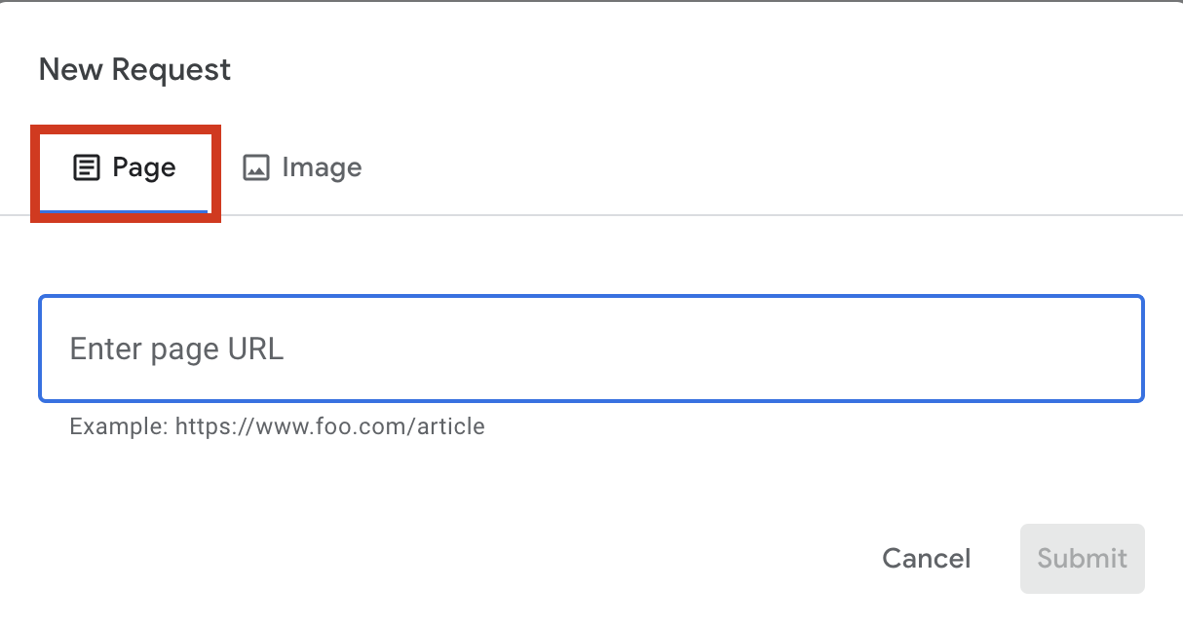
Task: Click the New Request dialog title
Action: click(x=134, y=70)
